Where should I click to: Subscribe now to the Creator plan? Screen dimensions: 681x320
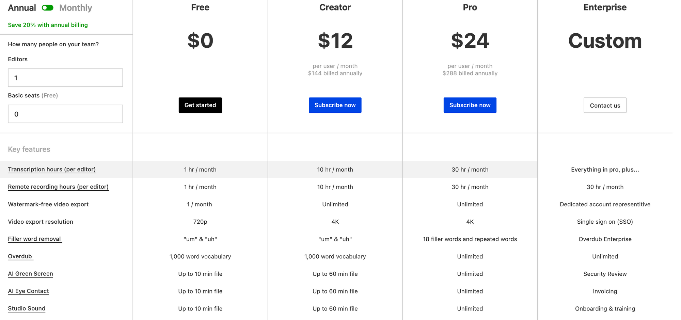click(x=335, y=105)
